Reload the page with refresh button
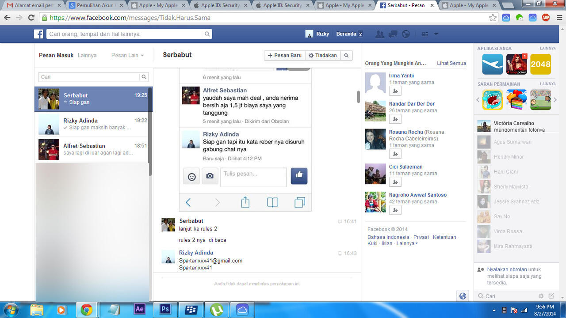 click(31, 18)
